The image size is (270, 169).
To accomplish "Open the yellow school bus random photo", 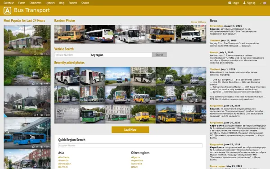I will [161, 34].
